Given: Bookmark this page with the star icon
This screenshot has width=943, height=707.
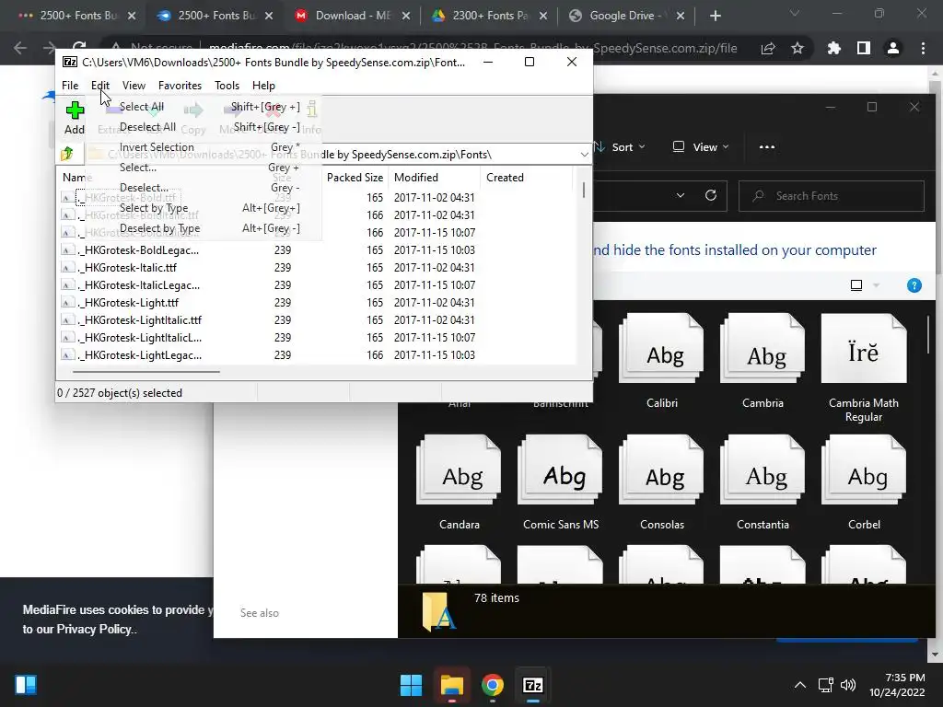Looking at the screenshot, I should pyautogui.click(x=797, y=48).
